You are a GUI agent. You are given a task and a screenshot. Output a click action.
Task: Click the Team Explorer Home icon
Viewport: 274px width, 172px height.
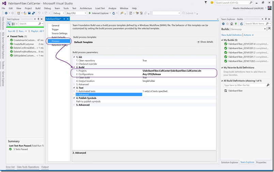(231, 24)
